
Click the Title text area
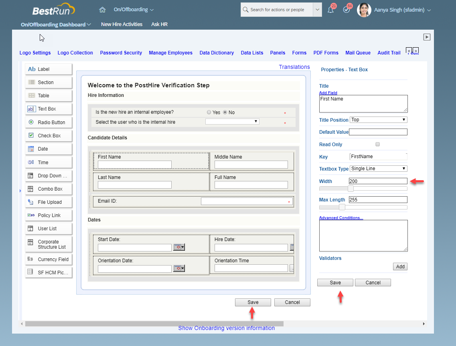click(363, 104)
